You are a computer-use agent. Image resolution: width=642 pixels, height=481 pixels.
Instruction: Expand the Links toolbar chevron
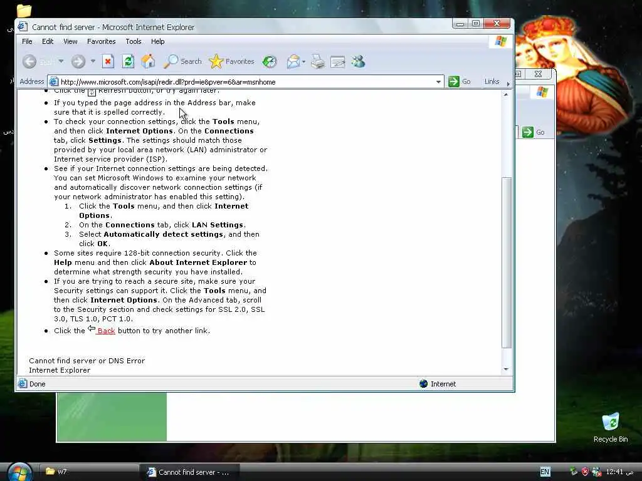click(508, 83)
